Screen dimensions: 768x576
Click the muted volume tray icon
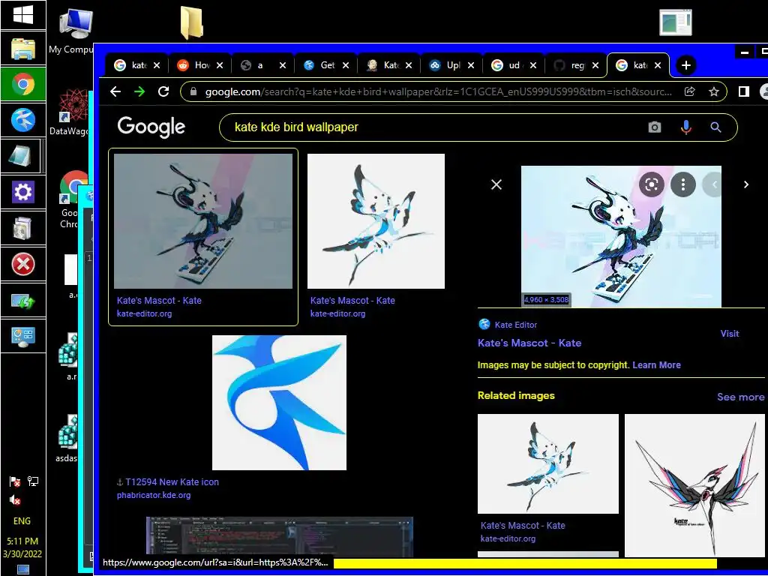tap(15, 499)
